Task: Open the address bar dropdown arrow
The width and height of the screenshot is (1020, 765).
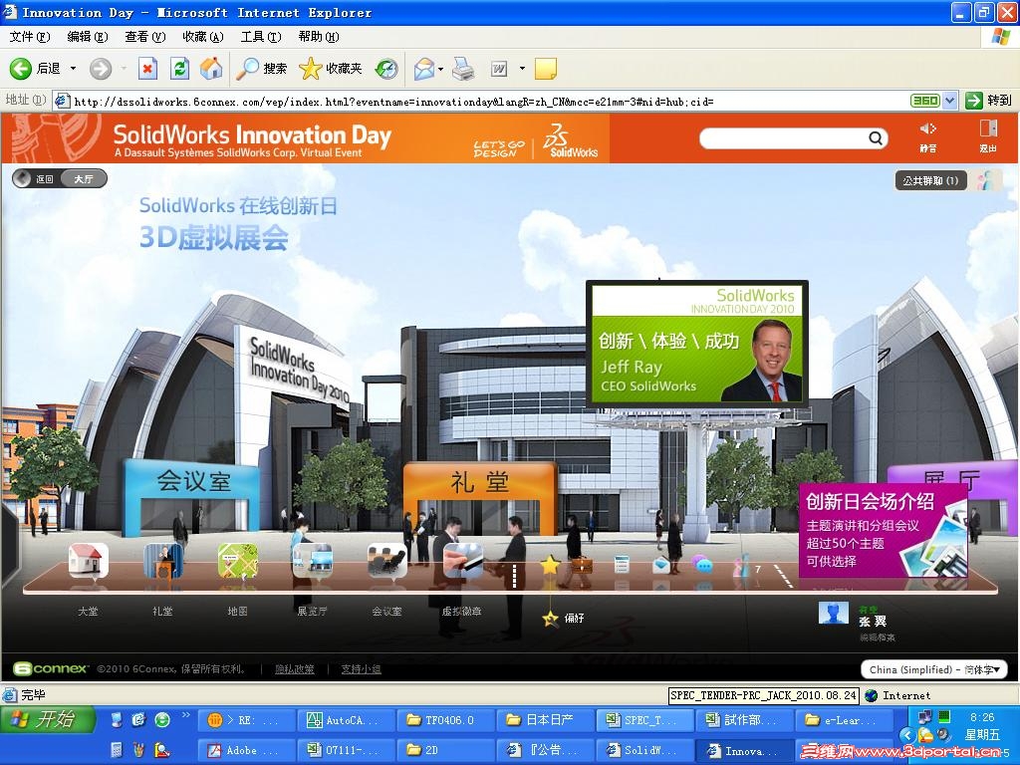Action: pyautogui.click(x=949, y=101)
